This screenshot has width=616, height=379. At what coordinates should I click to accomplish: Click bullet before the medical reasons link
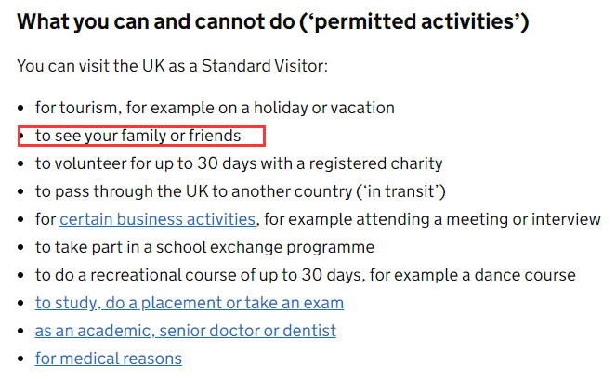click(21, 359)
